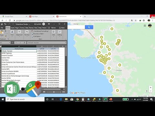155x116 pixels.
Task: Open the Google apps grid
Action: (145, 25)
